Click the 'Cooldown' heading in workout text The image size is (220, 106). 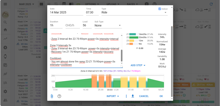coord(56,58)
